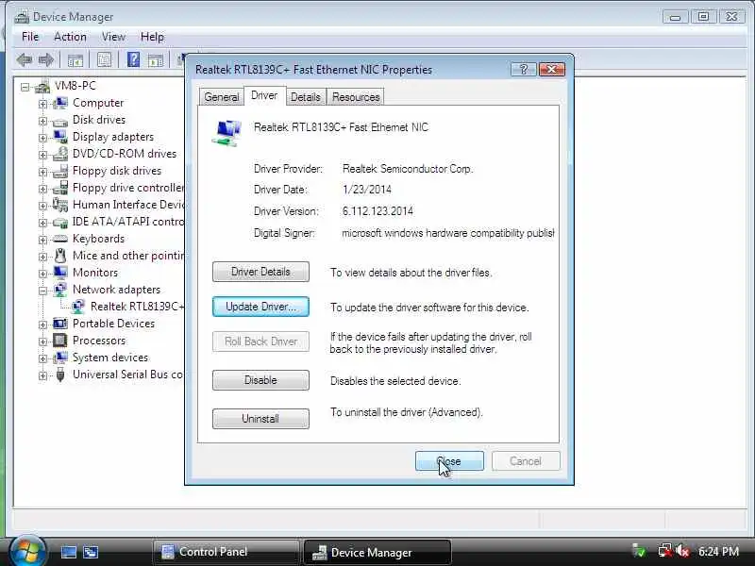This screenshot has height=566, width=755.
Task: Click the Show/Hide Console Tree toolbar icon
Action: tap(75, 60)
